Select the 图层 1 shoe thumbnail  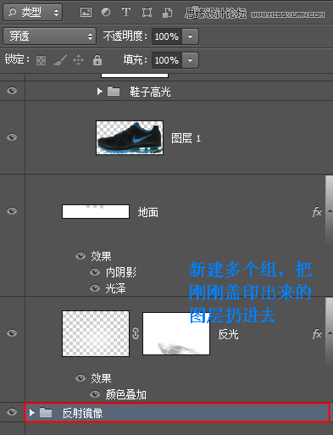tap(130, 137)
